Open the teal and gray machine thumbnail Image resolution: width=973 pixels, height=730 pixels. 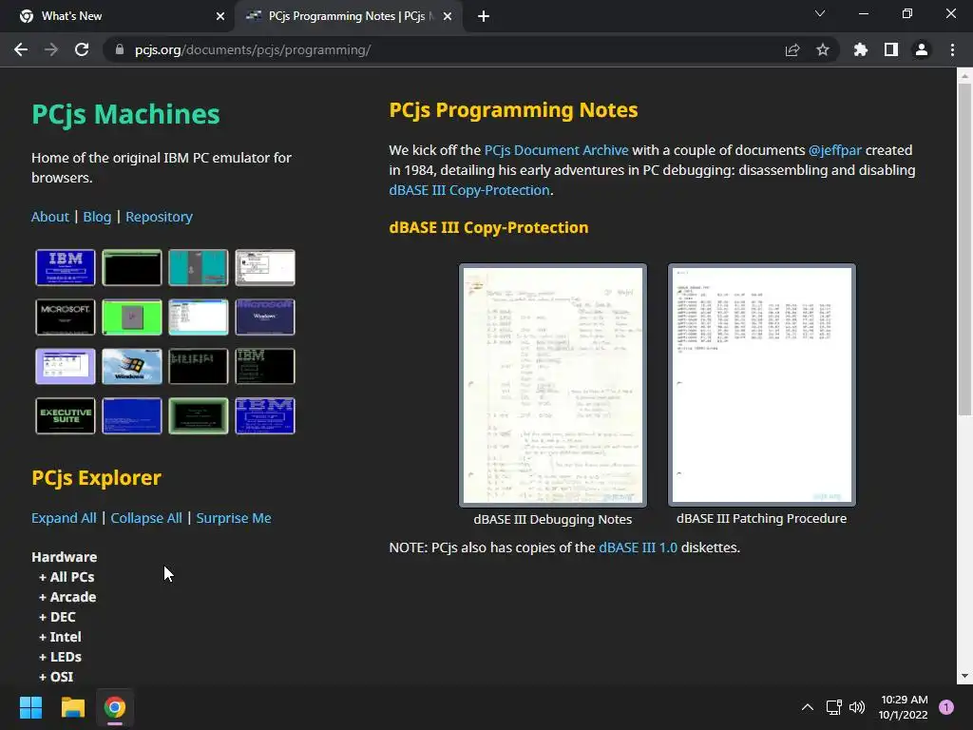(199, 267)
